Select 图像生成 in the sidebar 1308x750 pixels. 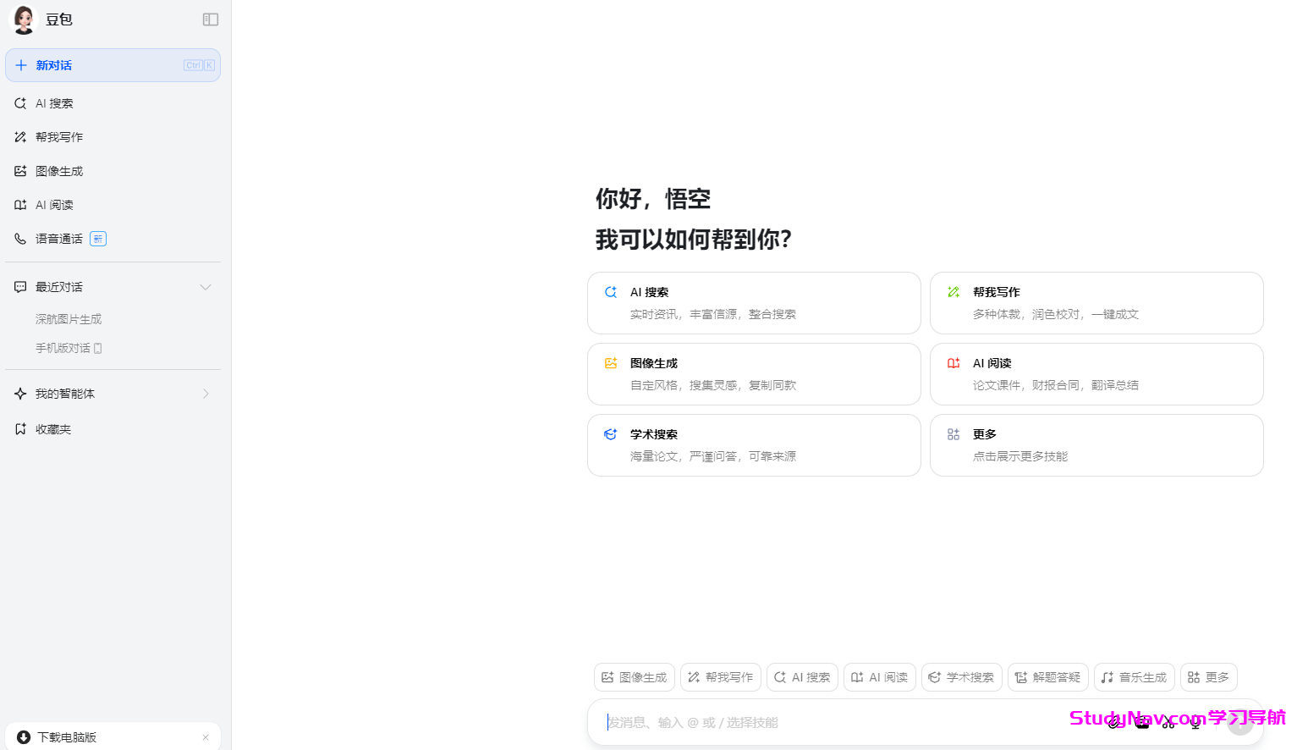[58, 170]
